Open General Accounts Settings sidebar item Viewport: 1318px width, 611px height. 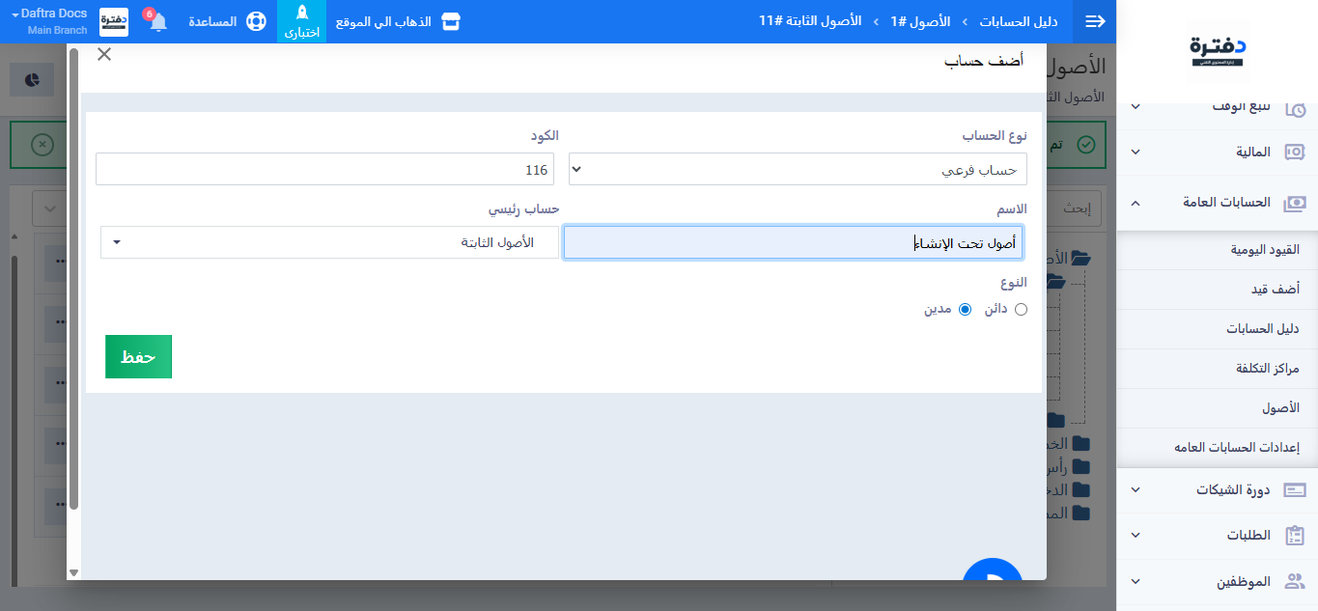pos(1218,448)
